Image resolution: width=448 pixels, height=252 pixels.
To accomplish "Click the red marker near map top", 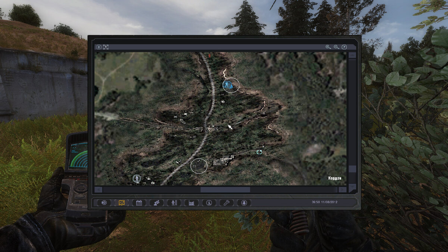I will pyautogui.click(x=209, y=55).
